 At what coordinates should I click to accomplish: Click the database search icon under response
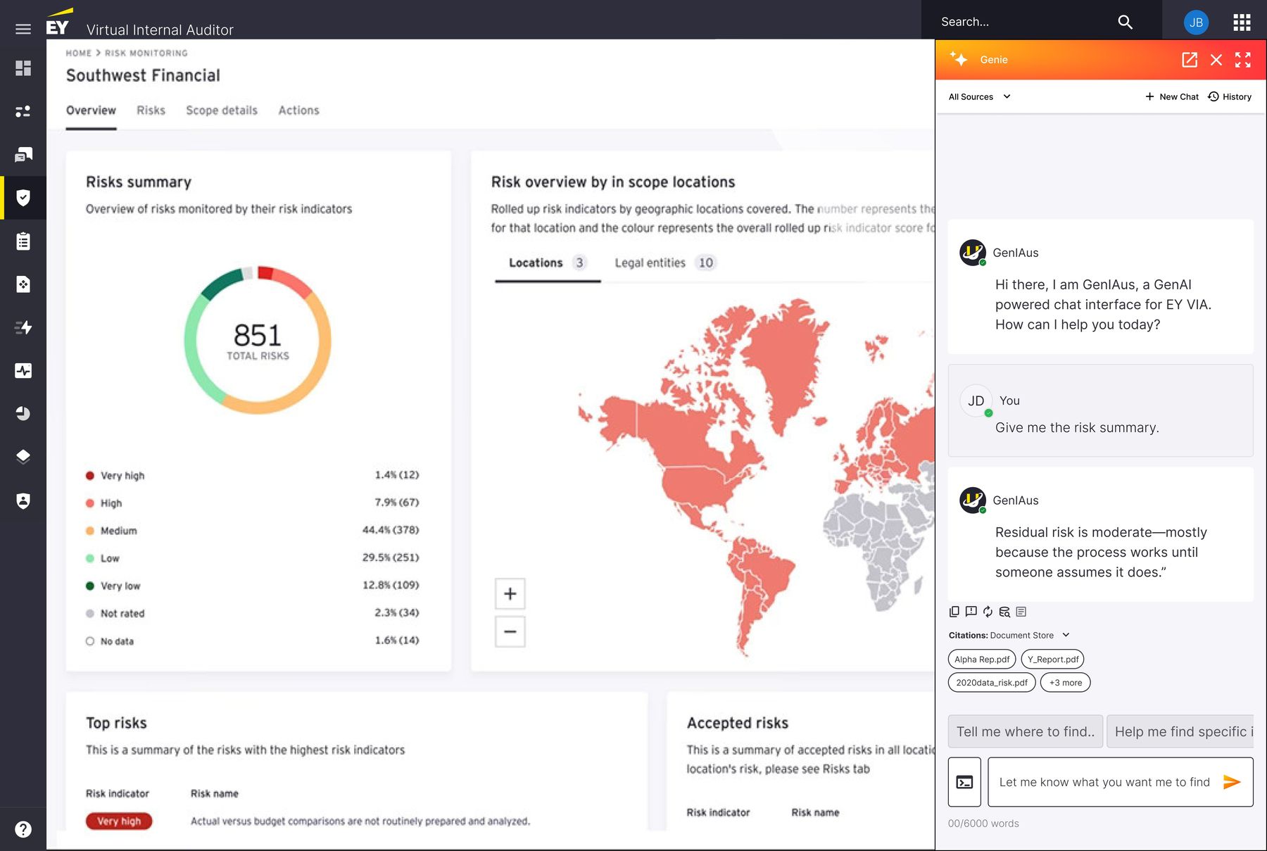coord(1004,612)
